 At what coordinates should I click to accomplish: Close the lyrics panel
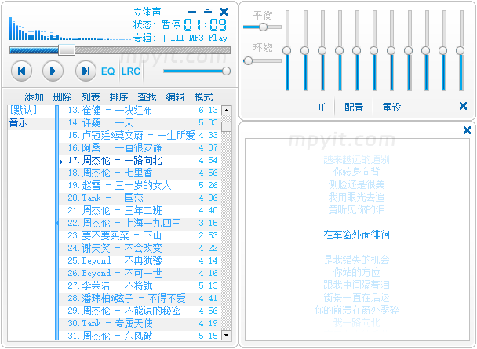(x=467, y=130)
